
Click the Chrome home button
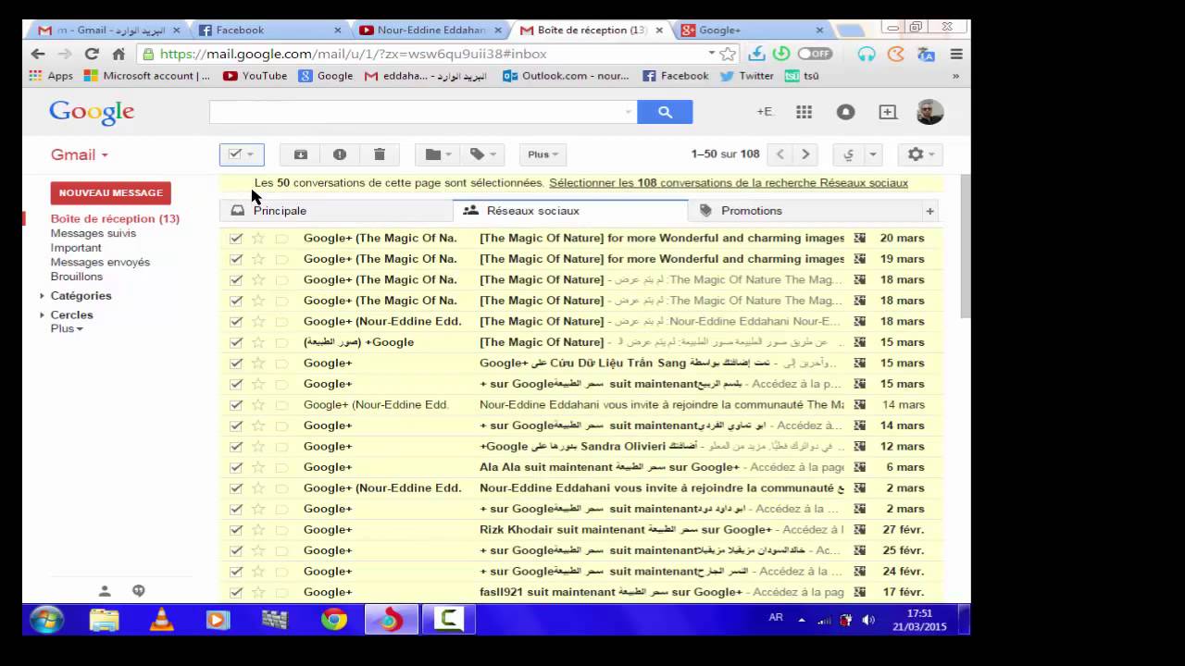118,54
